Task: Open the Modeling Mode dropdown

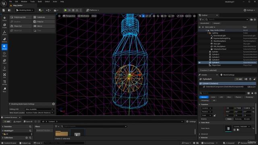Action: click(x=25, y=10)
